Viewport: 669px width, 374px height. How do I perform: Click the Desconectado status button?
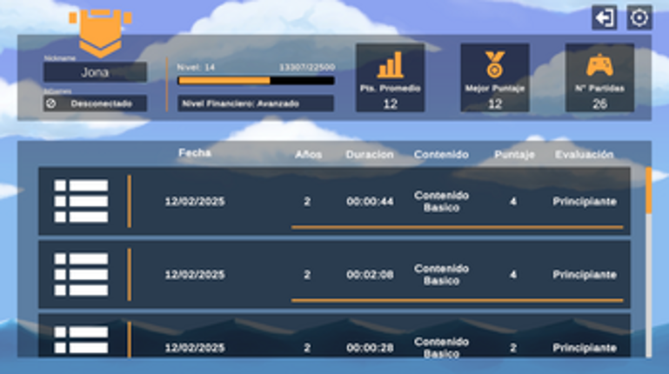[95, 104]
